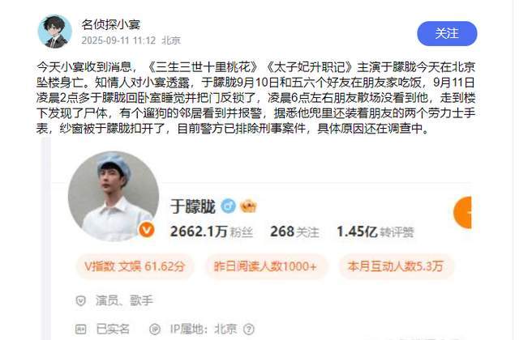519x340 pixels.
Task: Select the 本月互动人数5.3万 tag
Action: pyautogui.click(x=396, y=266)
